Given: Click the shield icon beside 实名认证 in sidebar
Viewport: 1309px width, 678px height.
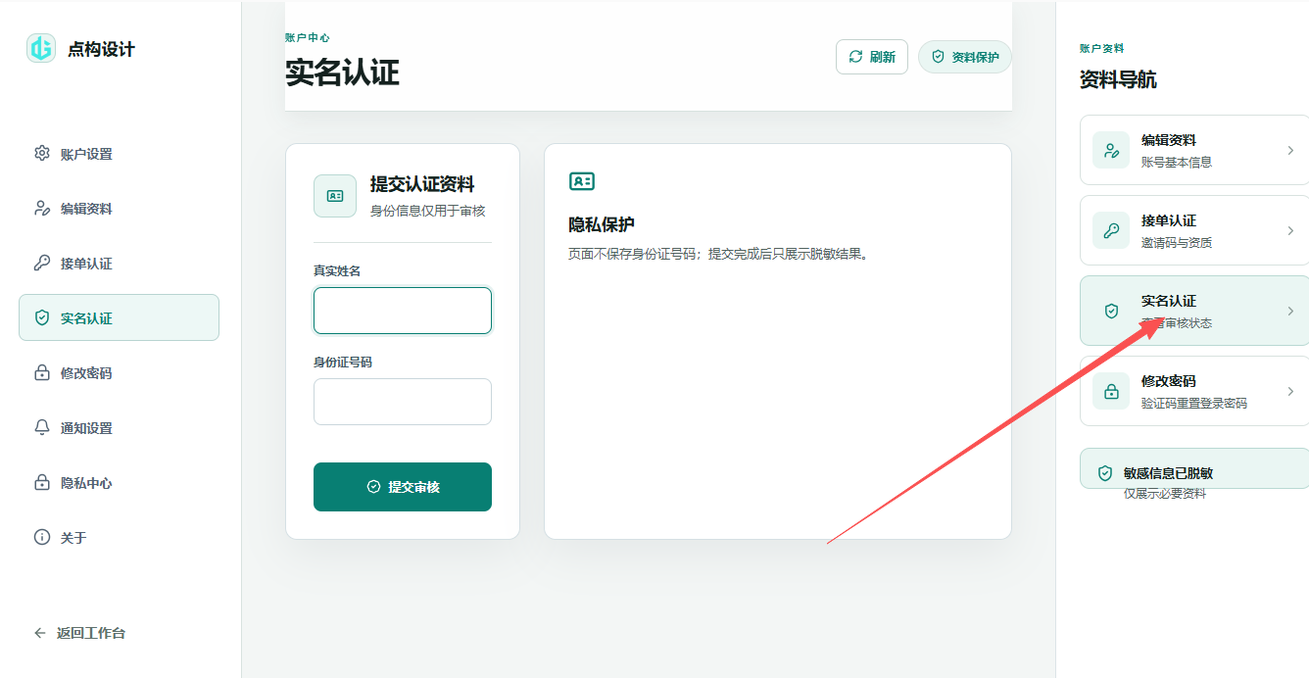Looking at the screenshot, I should (x=41, y=317).
